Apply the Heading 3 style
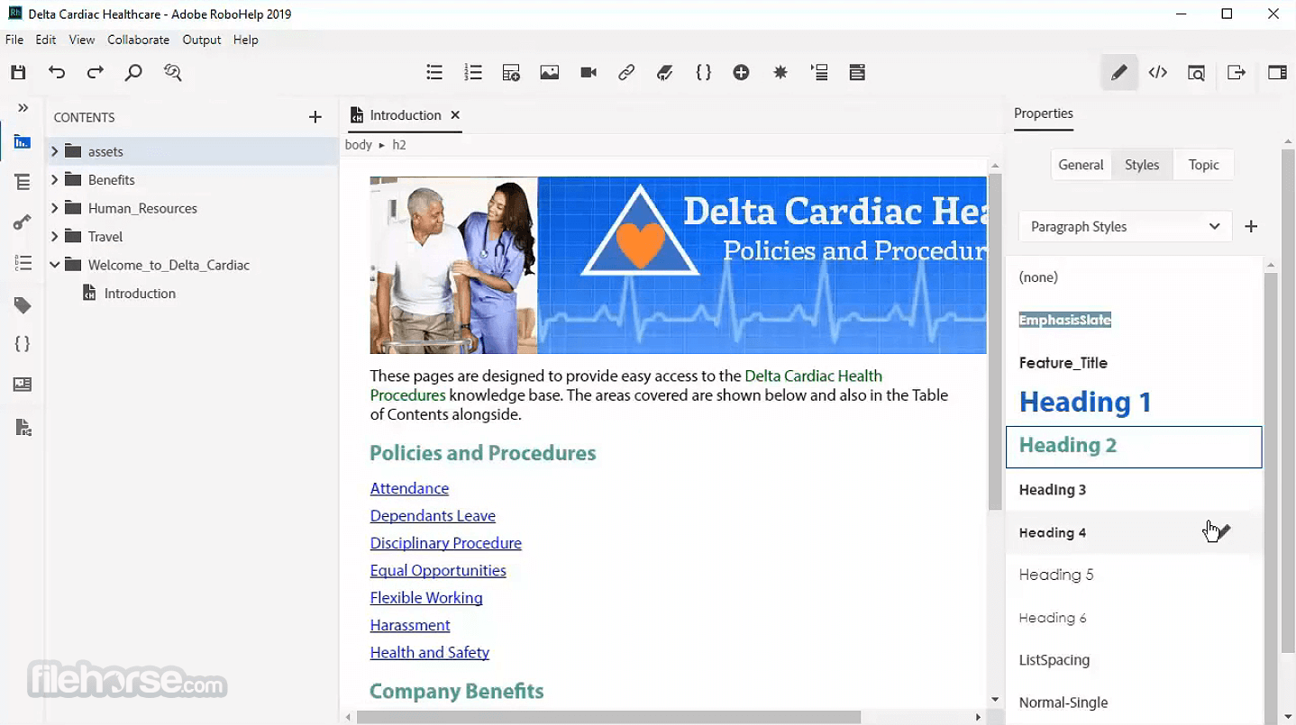The height and width of the screenshot is (725, 1296). pyautogui.click(x=1134, y=490)
